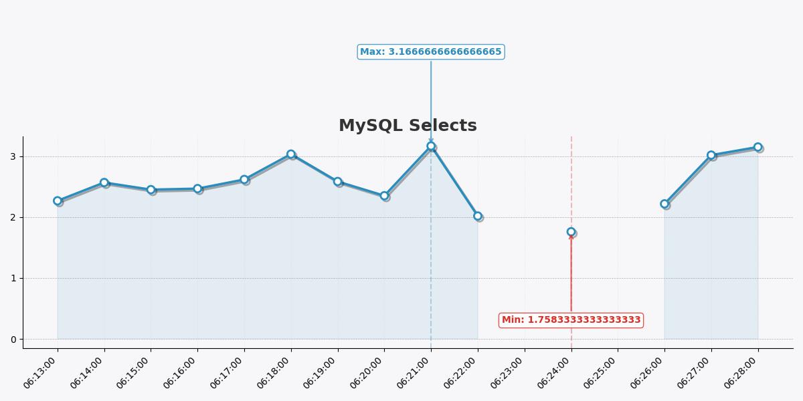Viewport: 803px width, 401px height.
Task: Click the data point at 06:27:00
Action: 711,155
